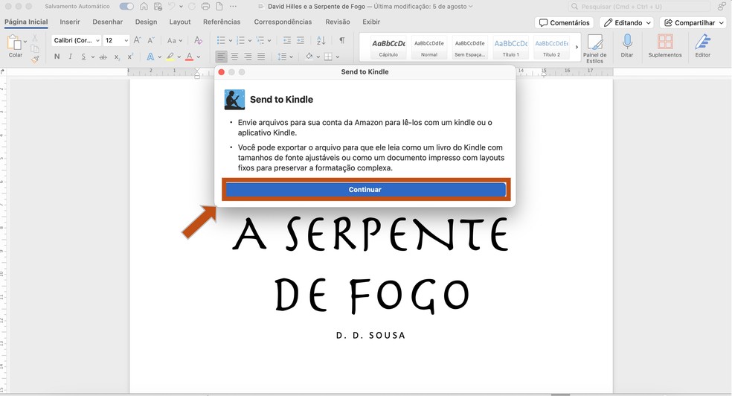The image size is (732, 396).
Task: Expand the styles gallery arrow
Action: [x=577, y=48]
